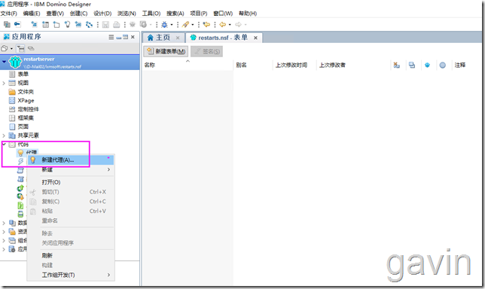This screenshot has height=289, width=485.
Task: Click the collapse-all icon in navigator toolbar
Action: pos(31,48)
